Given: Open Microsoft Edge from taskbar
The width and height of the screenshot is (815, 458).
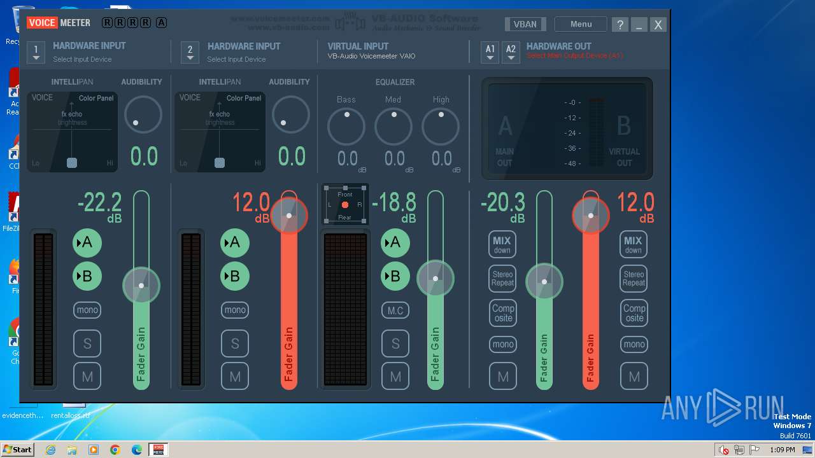Looking at the screenshot, I should pos(137,450).
